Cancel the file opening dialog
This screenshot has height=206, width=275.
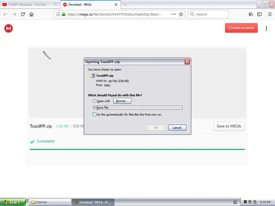tap(177, 127)
